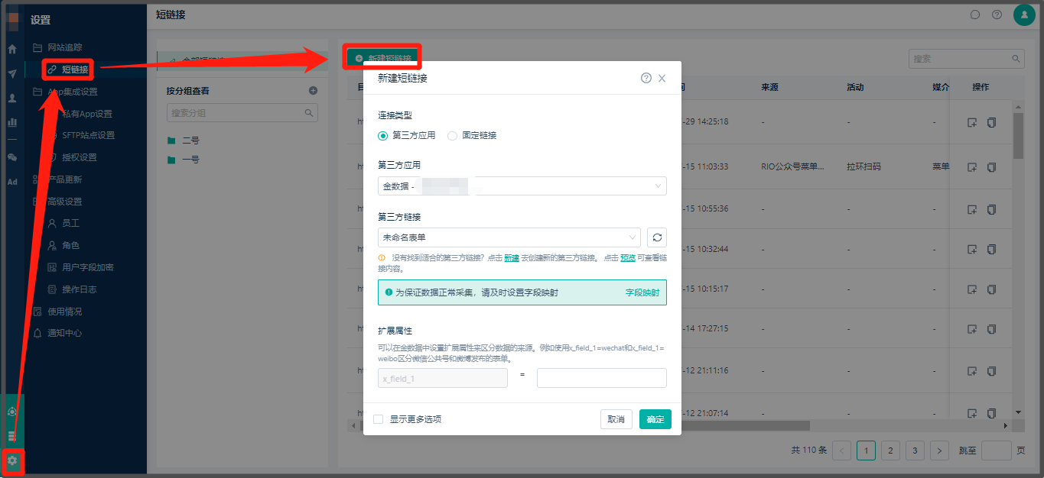Refresh the 第三方链接 list
The height and width of the screenshot is (478, 1044).
657,237
